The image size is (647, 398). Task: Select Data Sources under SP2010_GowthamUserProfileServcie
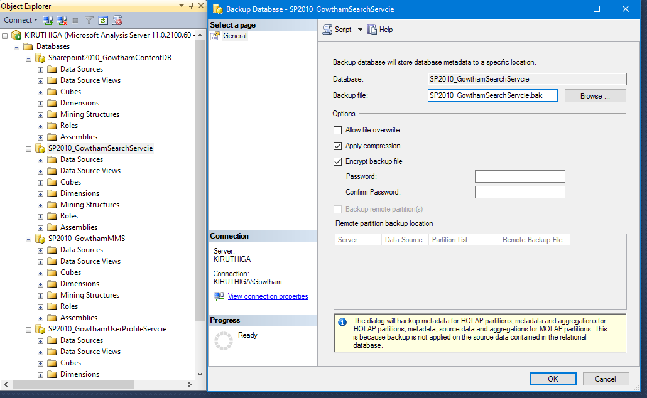(82, 340)
